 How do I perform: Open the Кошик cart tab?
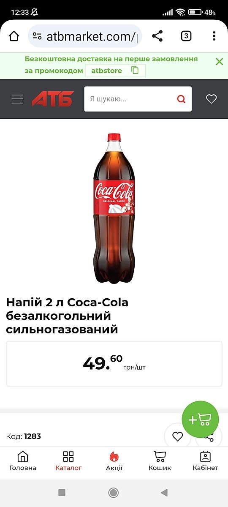coord(160,461)
